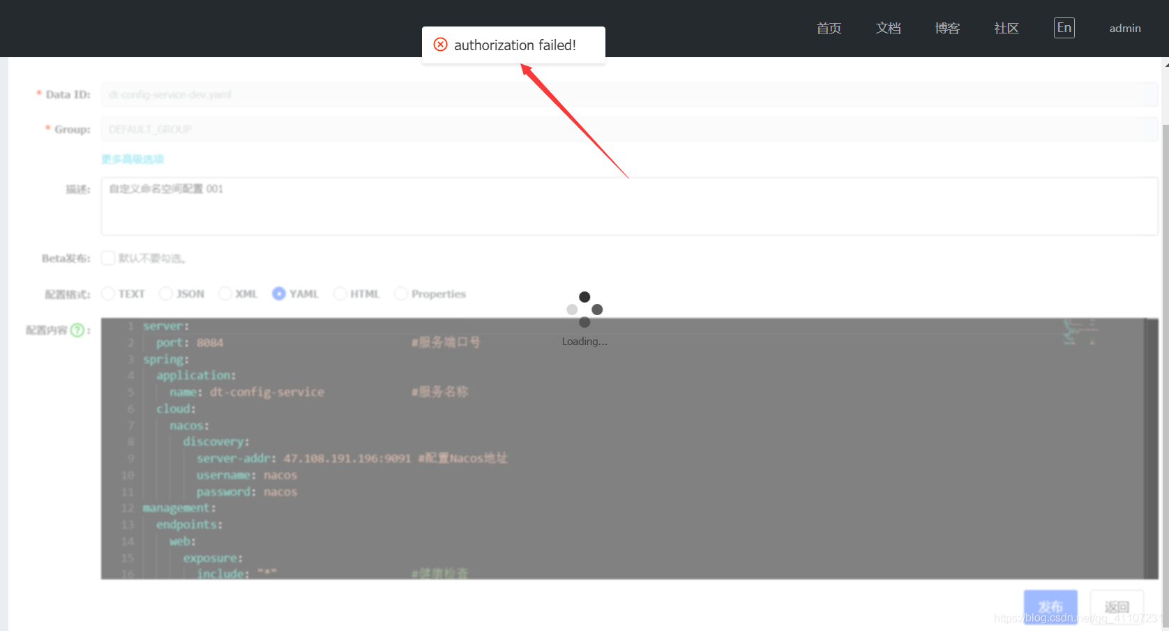1169x631 pixels.
Task: Click the 'spring:' line in editor
Action: [166, 359]
